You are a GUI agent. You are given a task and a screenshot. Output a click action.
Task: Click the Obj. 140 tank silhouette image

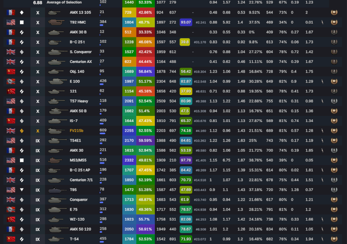(56, 72)
